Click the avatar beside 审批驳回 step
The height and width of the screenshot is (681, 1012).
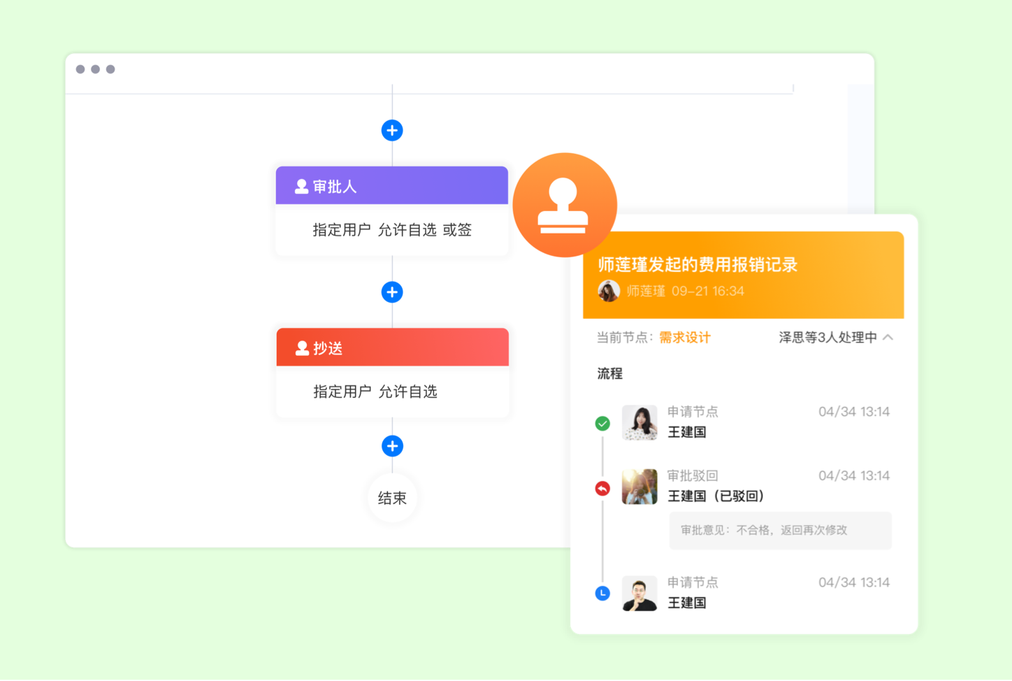(639, 487)
